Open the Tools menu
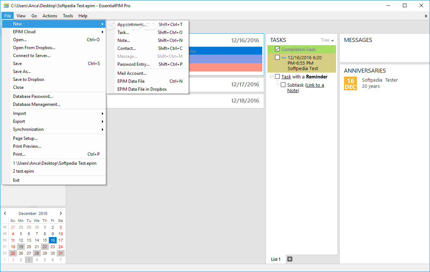The width and height of the screenshot is (430, 272). point(68,16)
